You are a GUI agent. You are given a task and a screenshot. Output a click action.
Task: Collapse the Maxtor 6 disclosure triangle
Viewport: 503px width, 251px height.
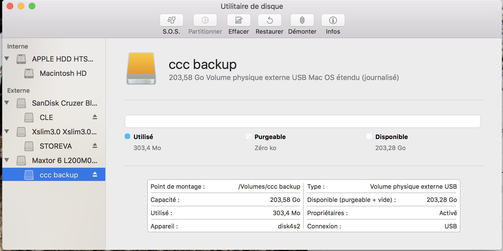[7, 160]
